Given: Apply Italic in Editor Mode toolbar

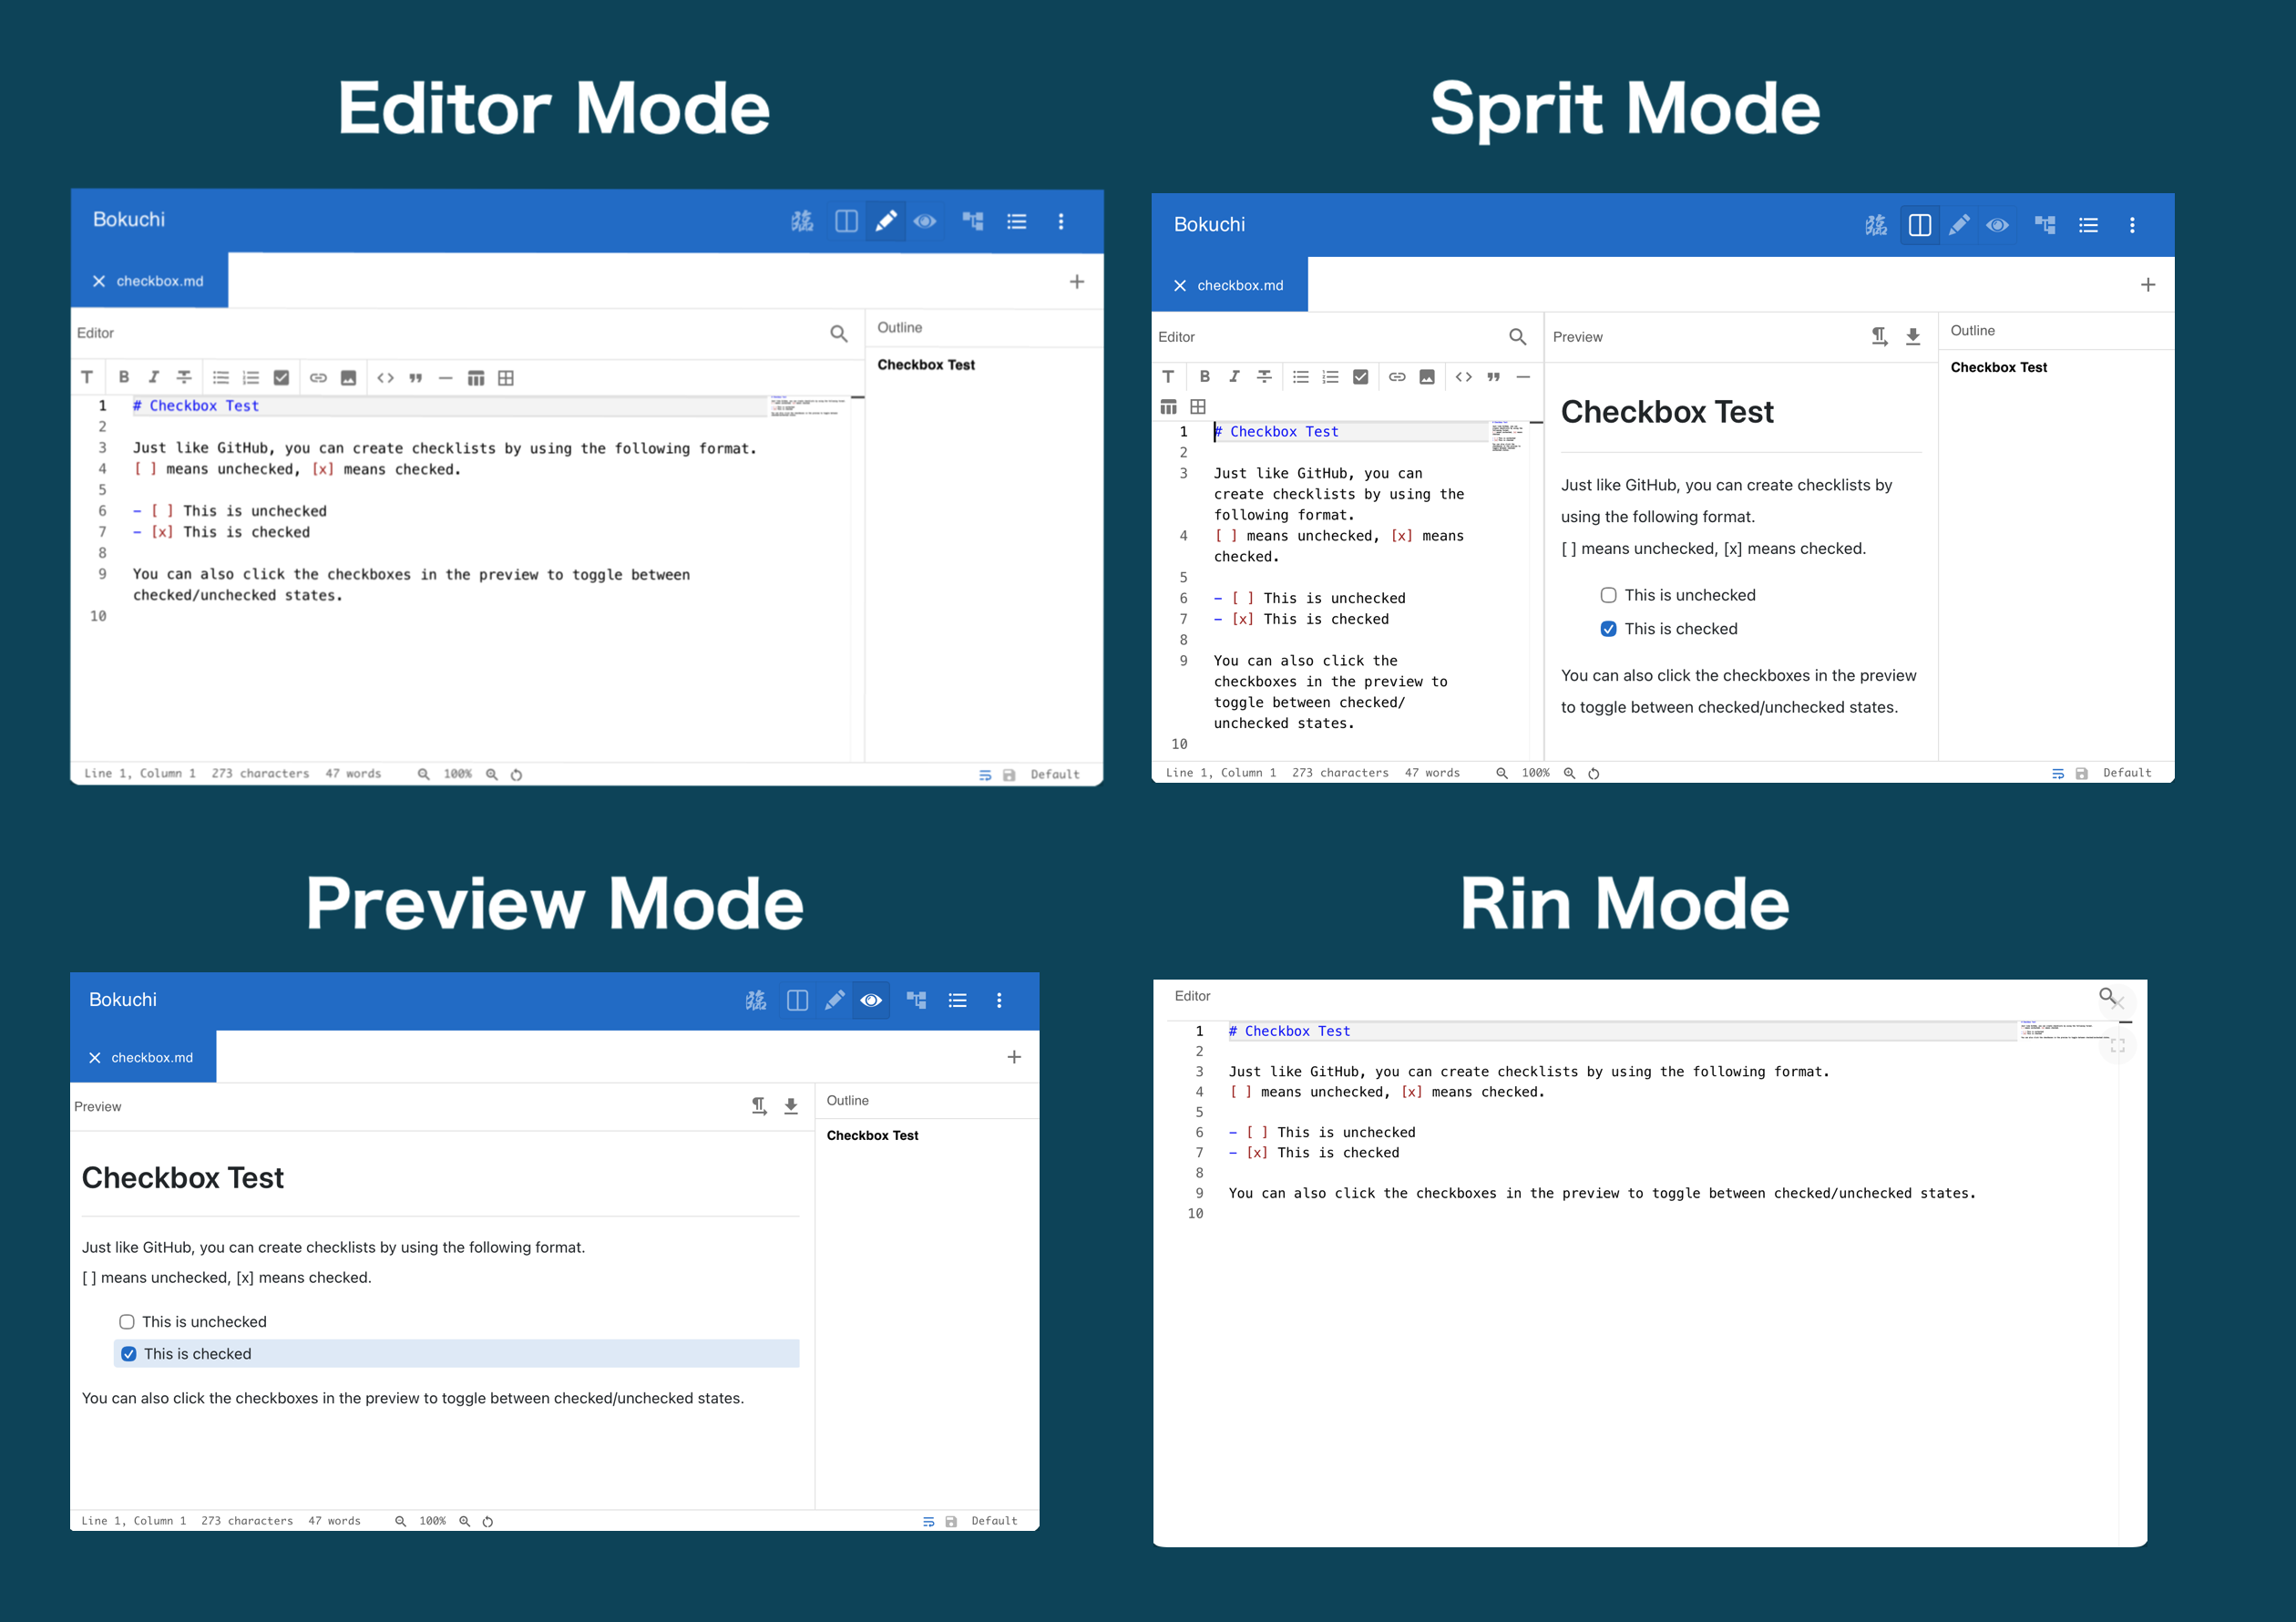Looking at the screenshot, I should point(154,377).
